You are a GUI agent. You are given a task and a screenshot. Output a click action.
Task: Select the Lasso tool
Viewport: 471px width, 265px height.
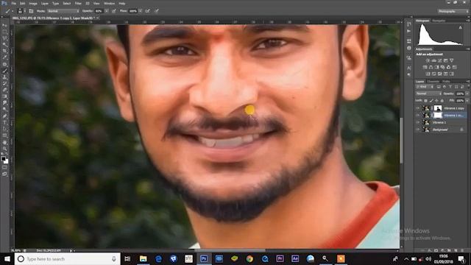[x=4, y=38]
